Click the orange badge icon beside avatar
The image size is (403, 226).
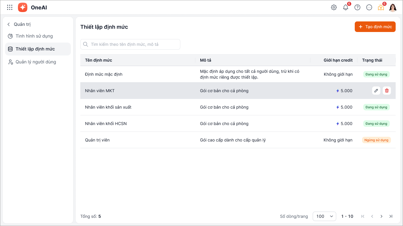[x=381, y=7]
